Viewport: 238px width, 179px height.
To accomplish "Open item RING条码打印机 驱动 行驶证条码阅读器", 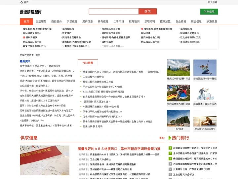I will pyautogui.click(x=104, y=91).
